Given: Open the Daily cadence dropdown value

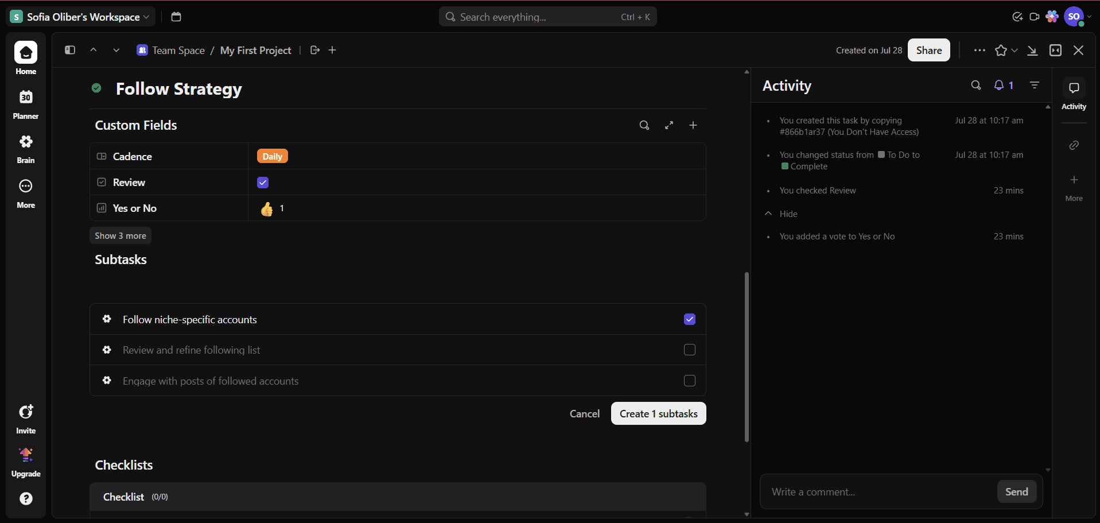Looking at the screenshot, I should 273,156.
